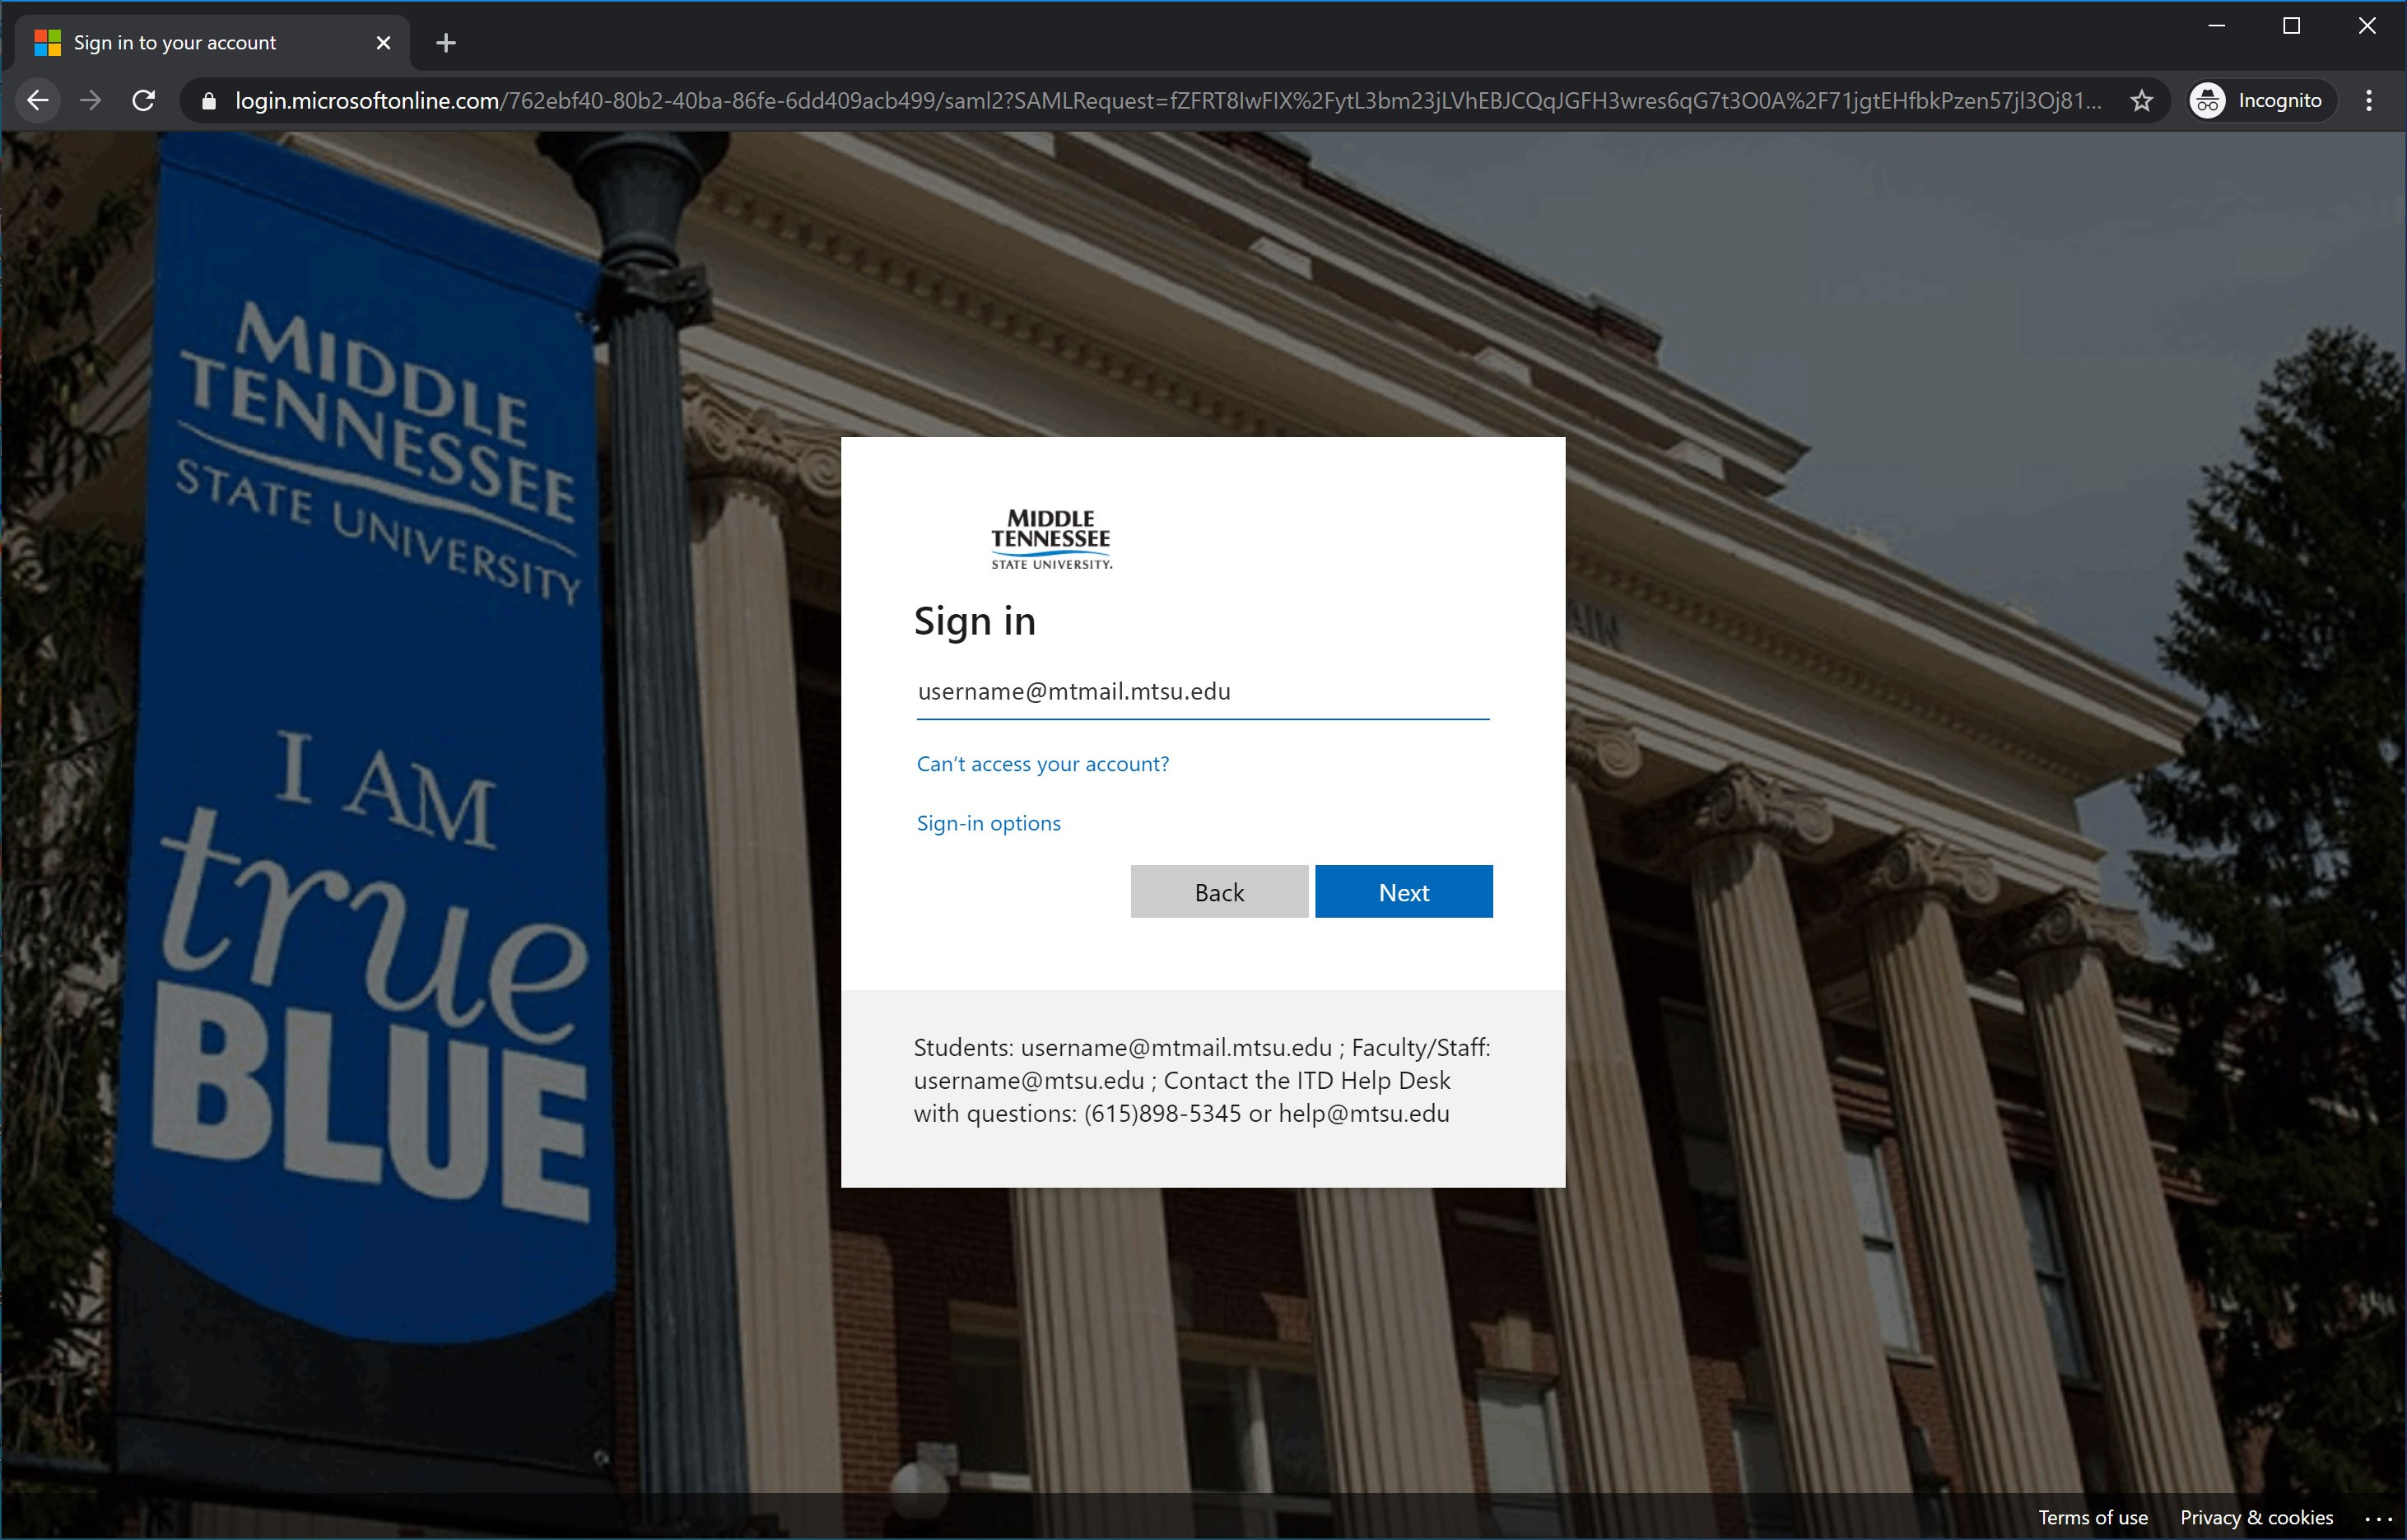The width and height of the screenshot is (2407, 1540).
Task: Reload the sign-in page
Action: tap(144, 100)
